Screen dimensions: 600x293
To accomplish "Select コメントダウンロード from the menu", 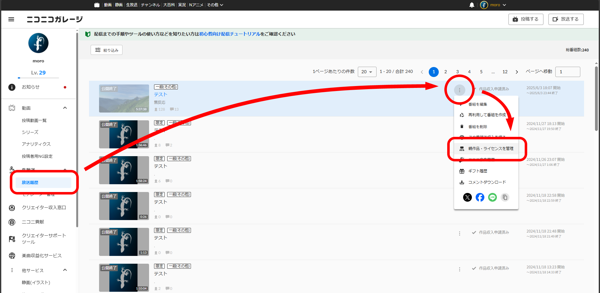I will pos(486,182).
